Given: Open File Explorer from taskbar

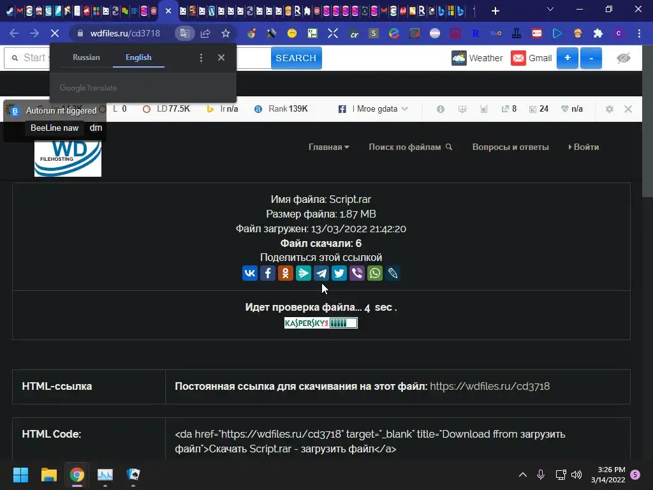Looking at the screenshot, I should [x=48, y=475].
